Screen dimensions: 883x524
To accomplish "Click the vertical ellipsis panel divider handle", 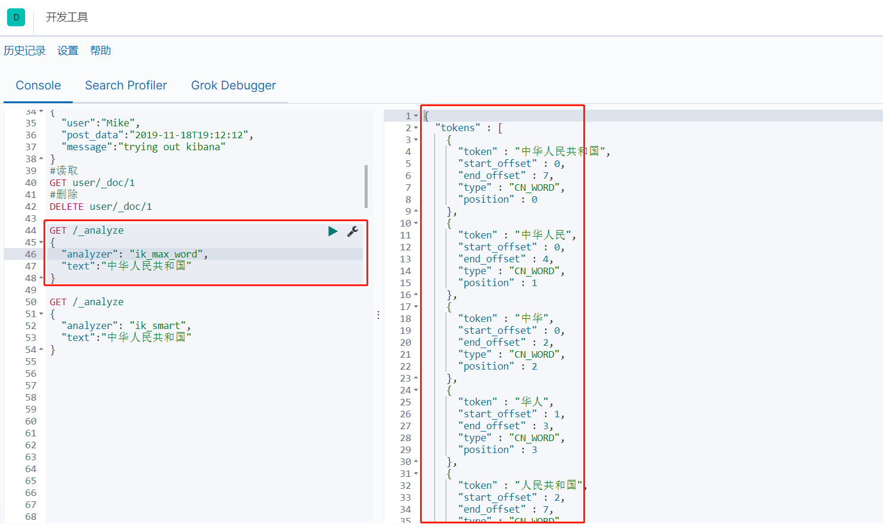I will tap(379, 314).
